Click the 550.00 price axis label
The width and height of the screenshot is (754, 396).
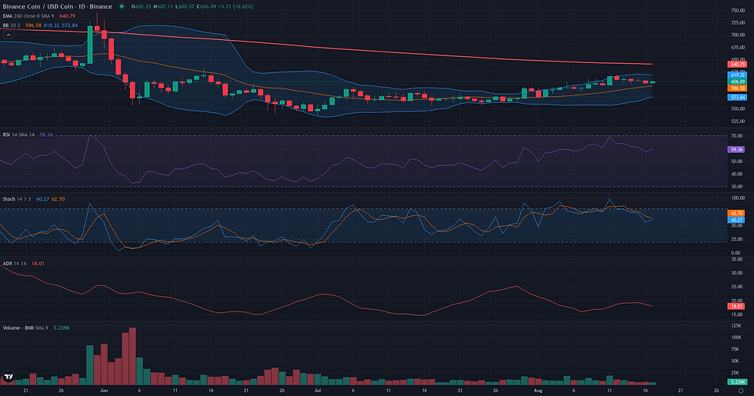(738, 109)
